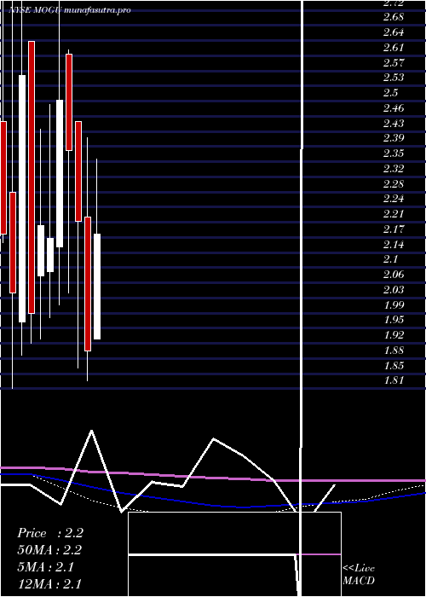Click the 2.03 price axis label
The height and width of the screenshot is (597, 426).
click(x=394, y=290)
